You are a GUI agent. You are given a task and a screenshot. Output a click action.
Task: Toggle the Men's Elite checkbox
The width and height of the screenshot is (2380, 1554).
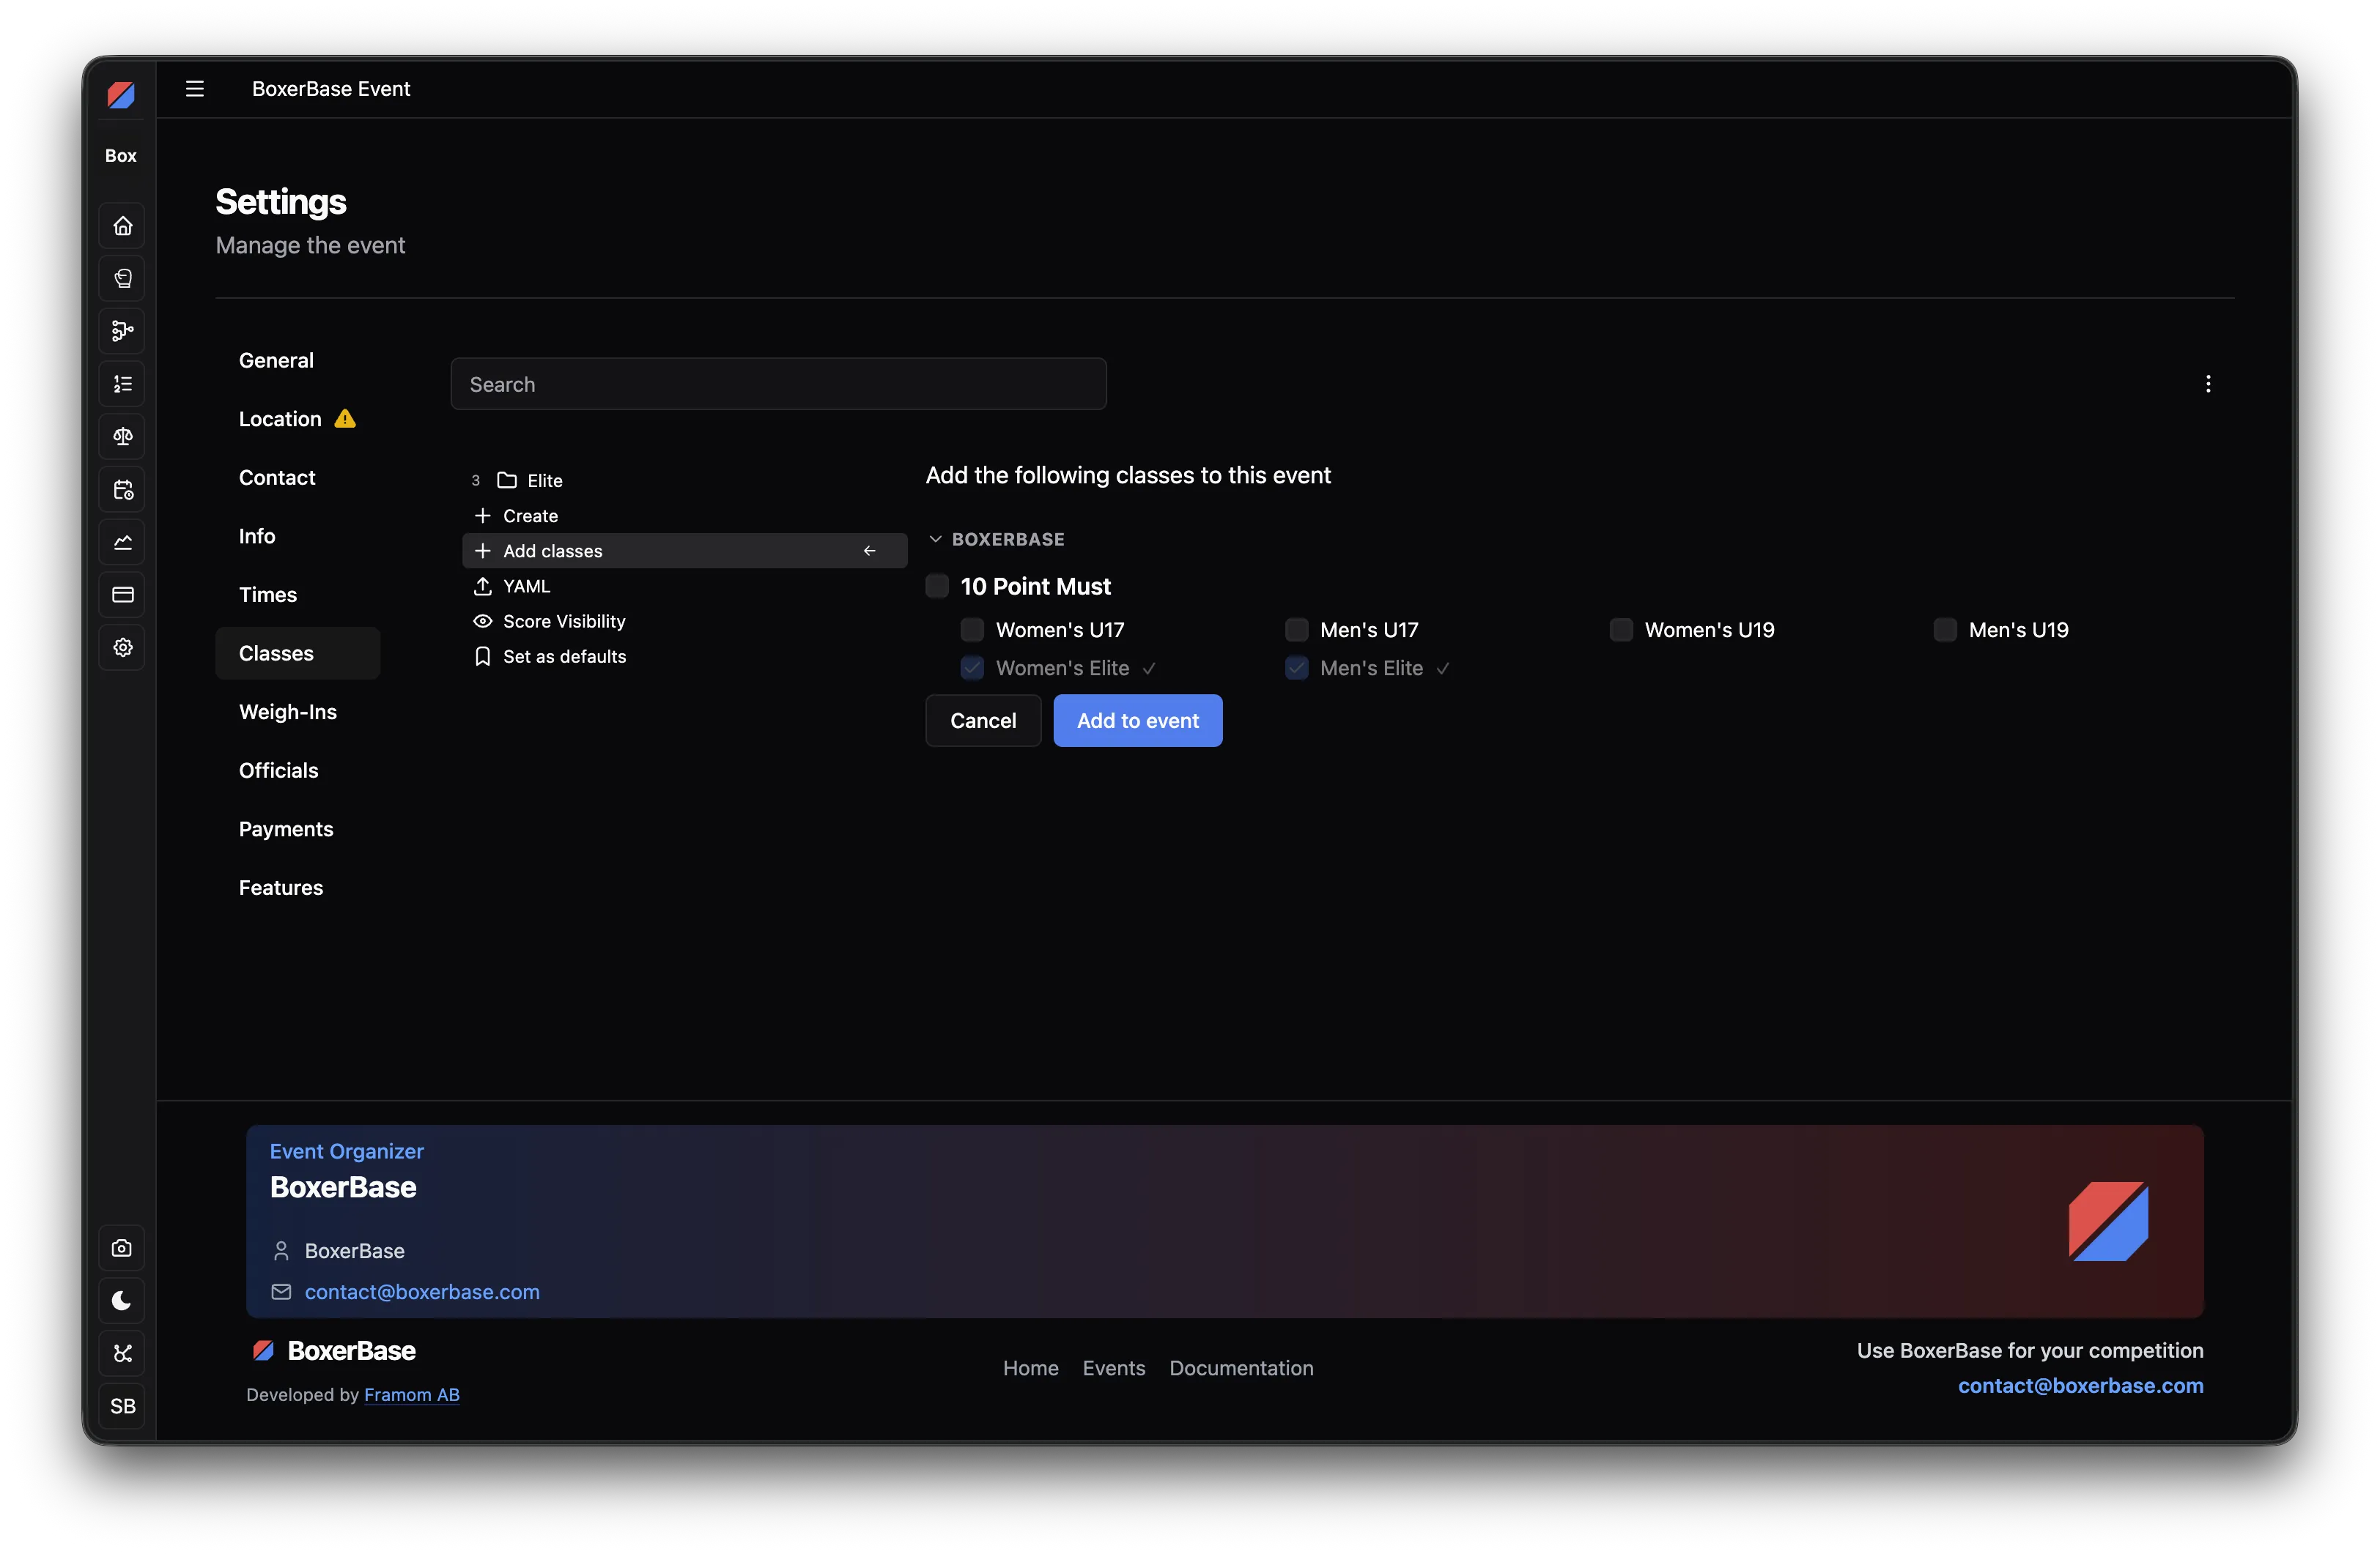coord(1296,668)
